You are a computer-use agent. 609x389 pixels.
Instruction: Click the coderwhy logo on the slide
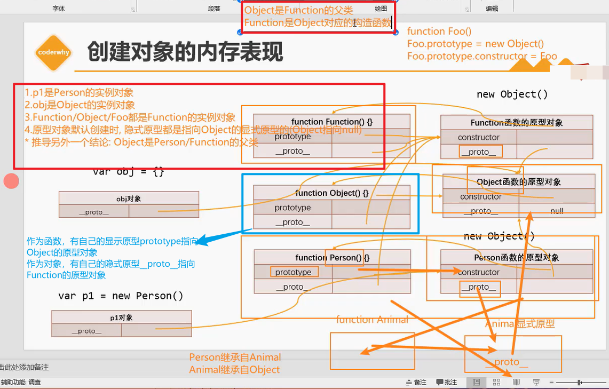point(53,52)
